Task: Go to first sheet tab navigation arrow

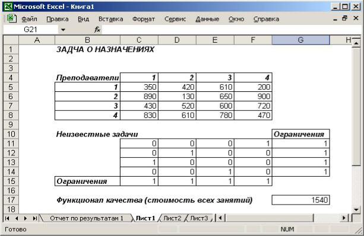Action: pos(7,218)
